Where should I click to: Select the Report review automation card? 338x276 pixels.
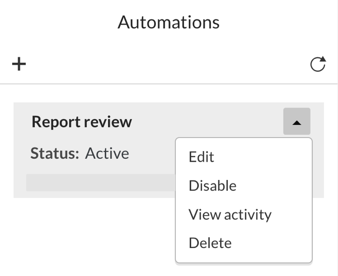169,150
